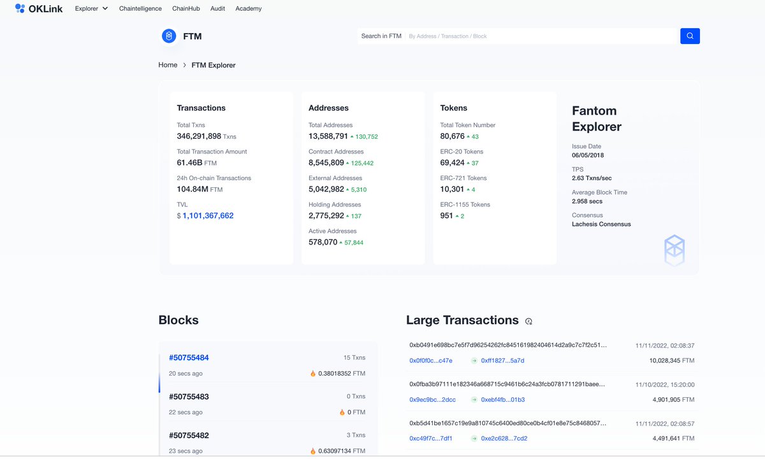
Task: Open recipient address 0xff1827...5a7d
Action: tap(503, 361)
